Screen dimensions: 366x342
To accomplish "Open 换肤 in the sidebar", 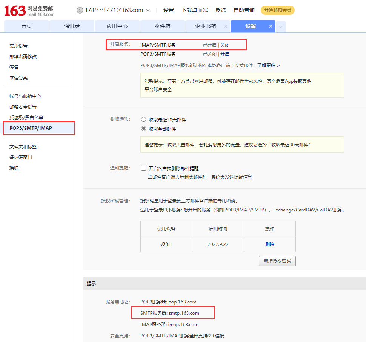I will 14,168.
